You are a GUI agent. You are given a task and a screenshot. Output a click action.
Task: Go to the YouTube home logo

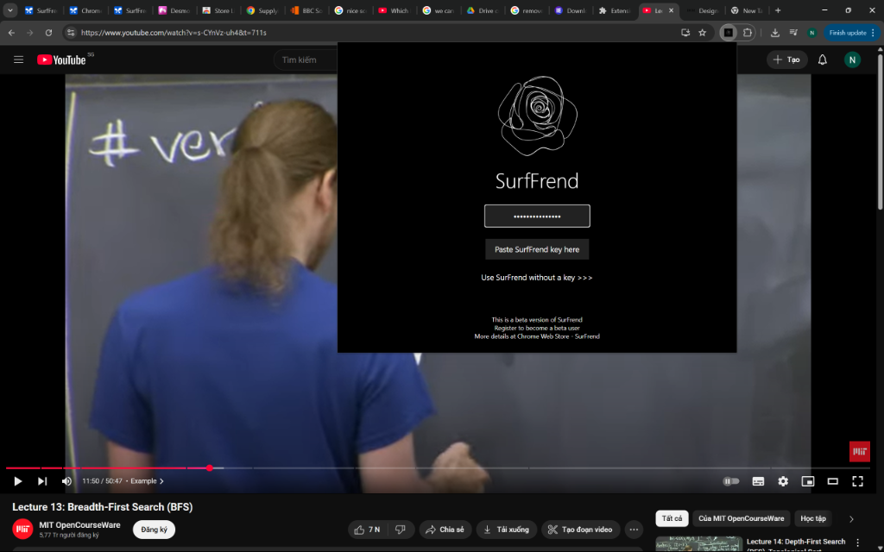(x=62, y=60)
